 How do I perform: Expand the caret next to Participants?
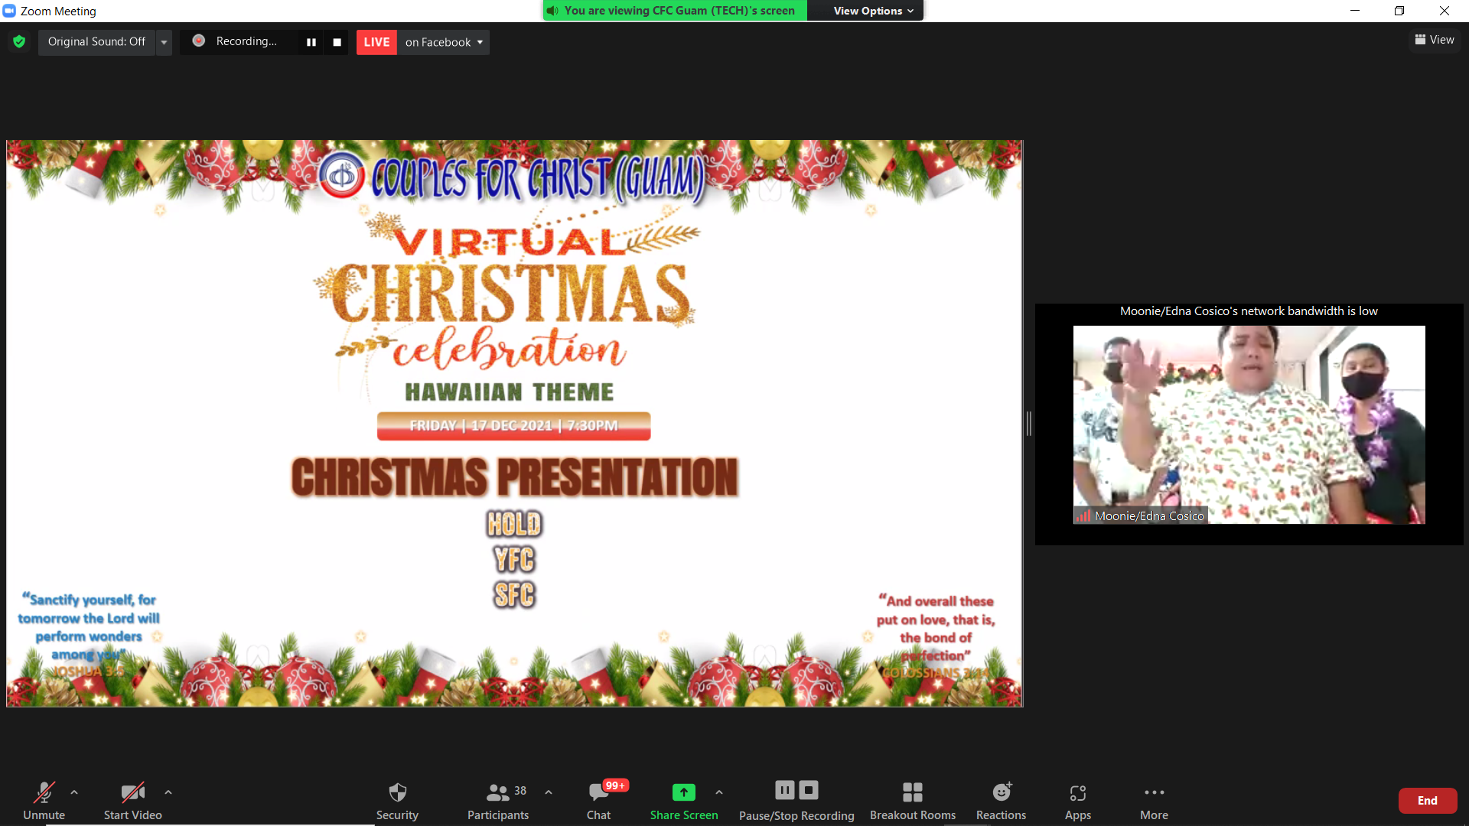point(549,792)
